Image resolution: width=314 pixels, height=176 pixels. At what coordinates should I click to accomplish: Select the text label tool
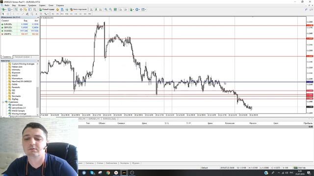tap(41, 14)
